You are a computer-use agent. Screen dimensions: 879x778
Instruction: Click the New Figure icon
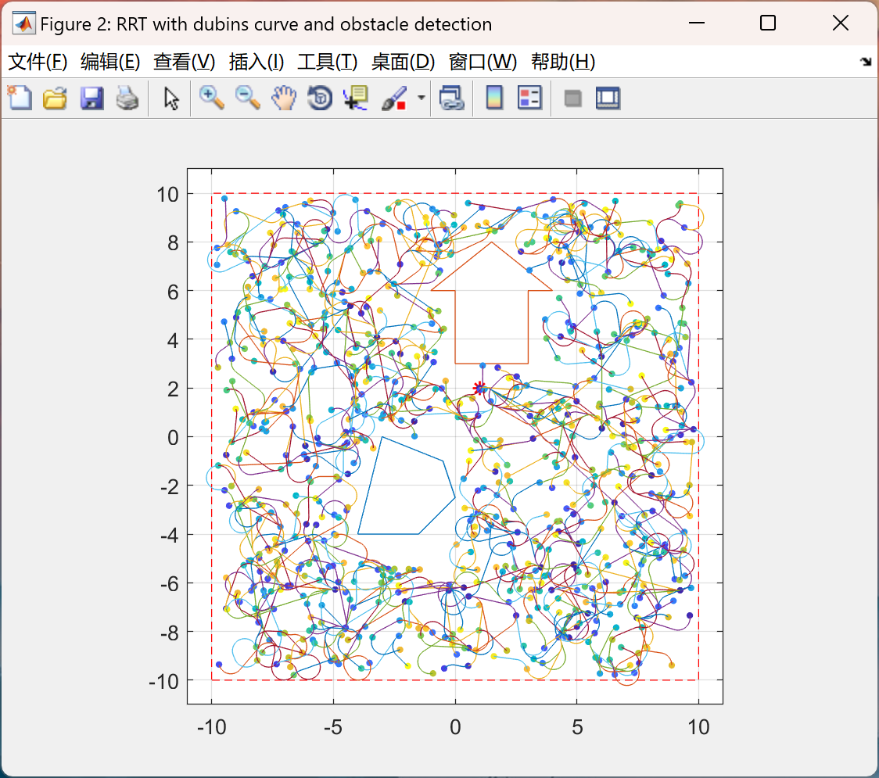pyautogui.click(x=20, y=99)
